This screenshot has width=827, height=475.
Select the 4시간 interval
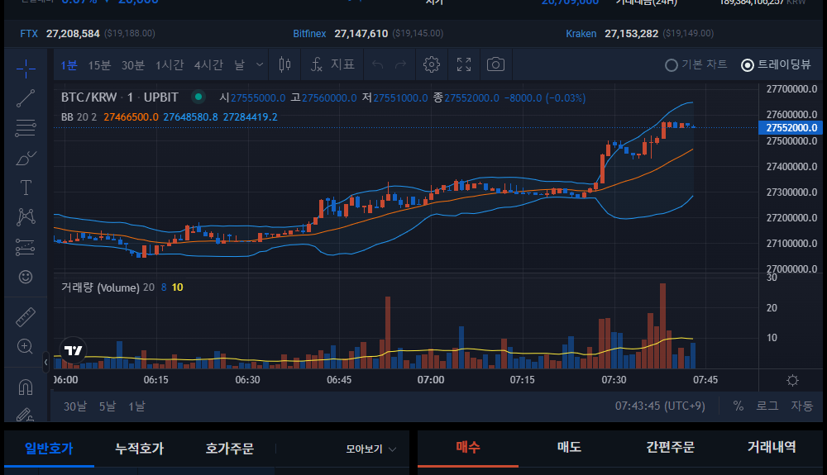click(x=208, y=65)
